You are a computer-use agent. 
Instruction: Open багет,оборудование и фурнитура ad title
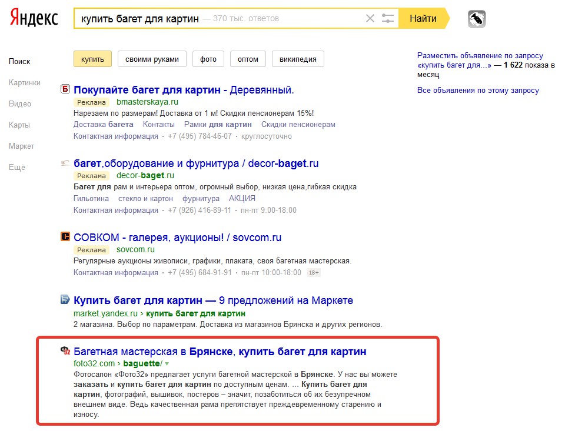pos(196,163)
